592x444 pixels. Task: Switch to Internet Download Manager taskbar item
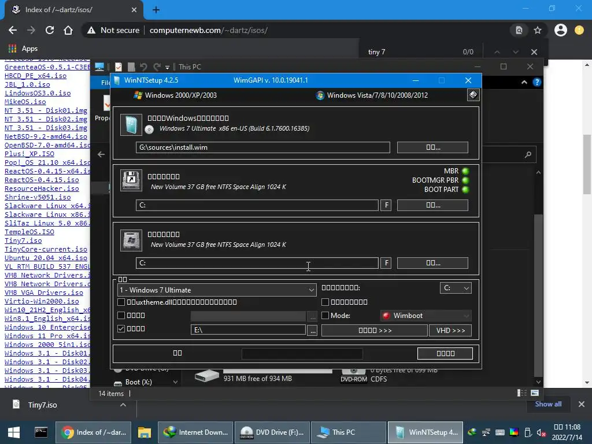pyautogui.click(x=195, y=432)
